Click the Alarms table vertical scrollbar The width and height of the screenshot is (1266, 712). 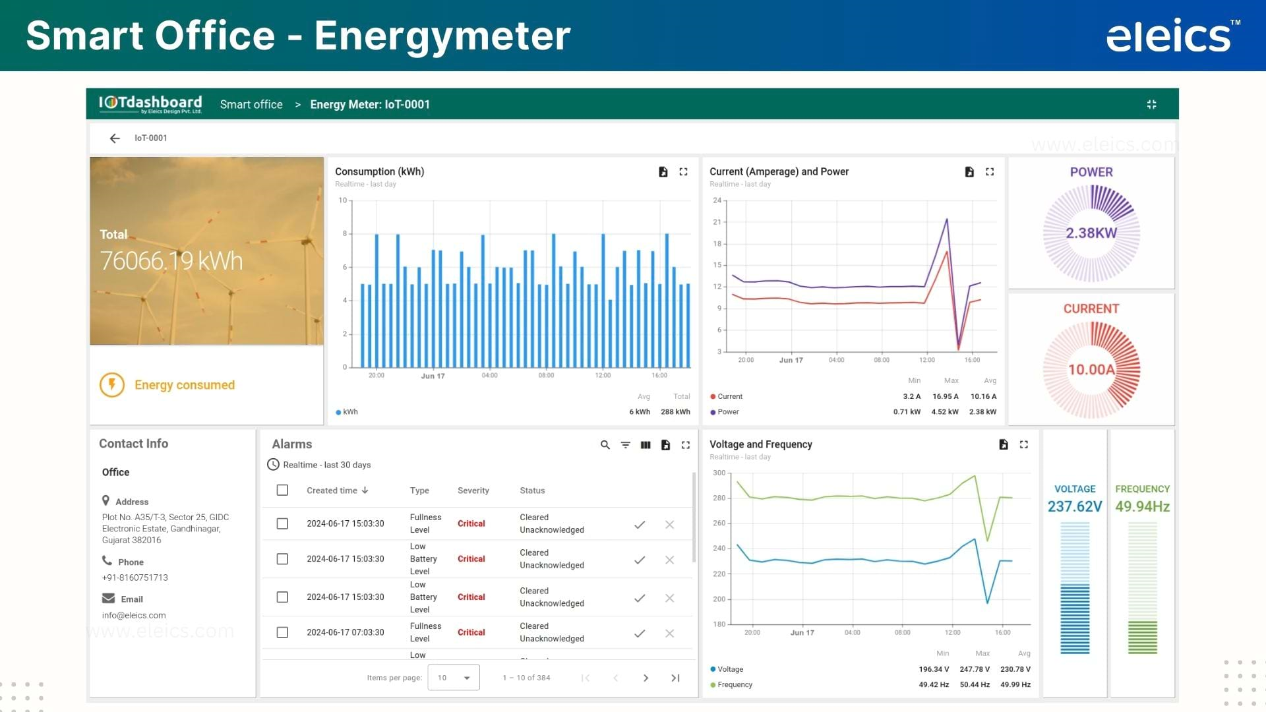click(694, 518)
